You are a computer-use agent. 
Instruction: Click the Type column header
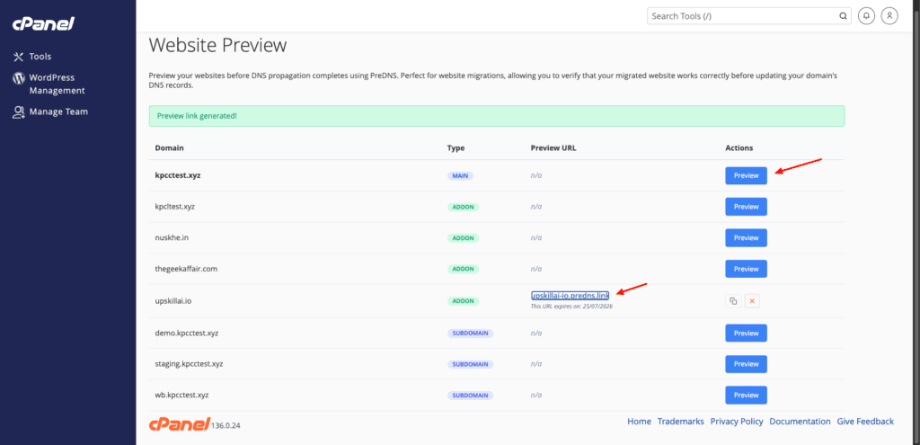(x=456, y=148)
